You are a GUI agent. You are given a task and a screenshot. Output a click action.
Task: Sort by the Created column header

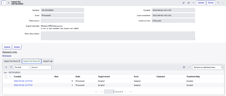[x=17, y=77]
